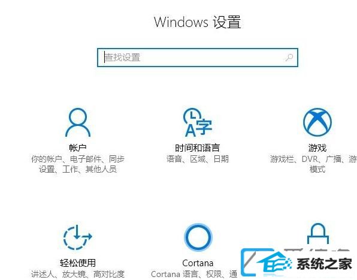
Task: Focus the 查找设置 search box
Action: click(x=198, y=58)
